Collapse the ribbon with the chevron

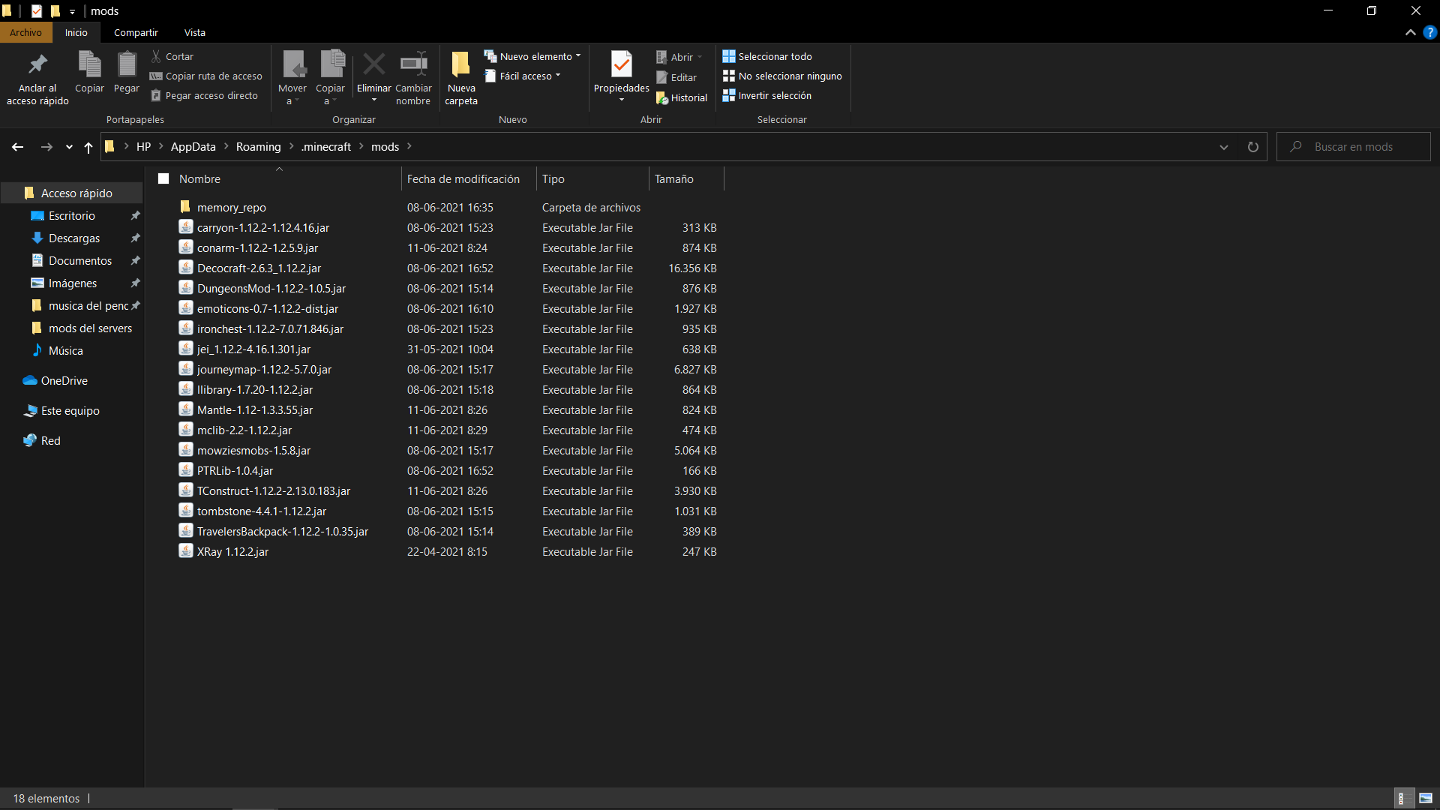click(x=1410, y=32)
